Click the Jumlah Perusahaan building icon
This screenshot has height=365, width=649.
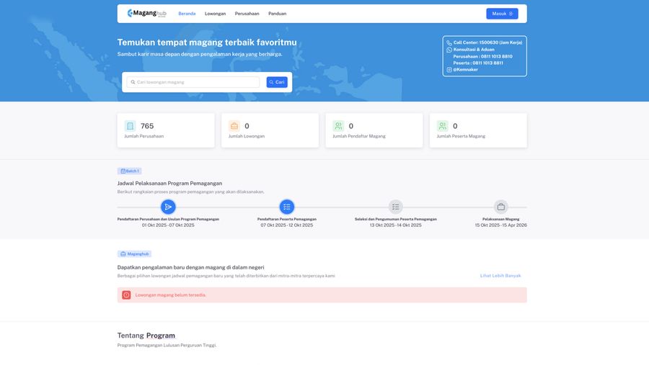tap(130, 126)
